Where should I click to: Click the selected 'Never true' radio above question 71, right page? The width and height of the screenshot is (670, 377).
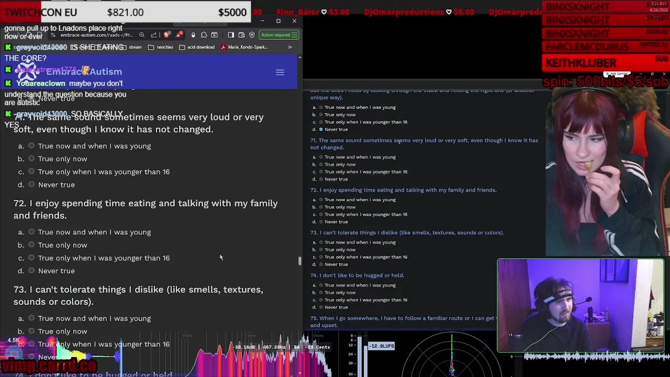pos(321,129)
